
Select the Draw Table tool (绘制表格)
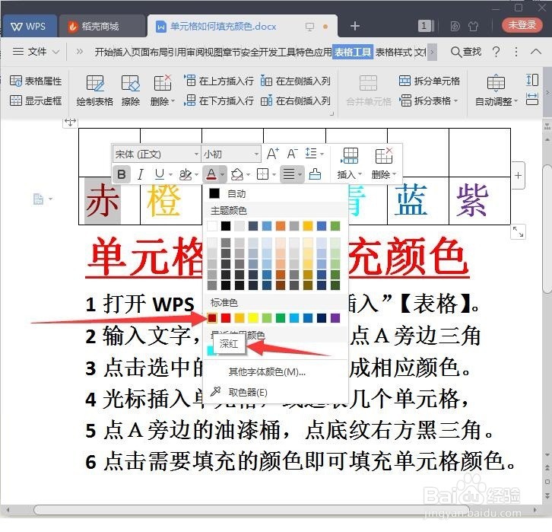click(95, 91)
